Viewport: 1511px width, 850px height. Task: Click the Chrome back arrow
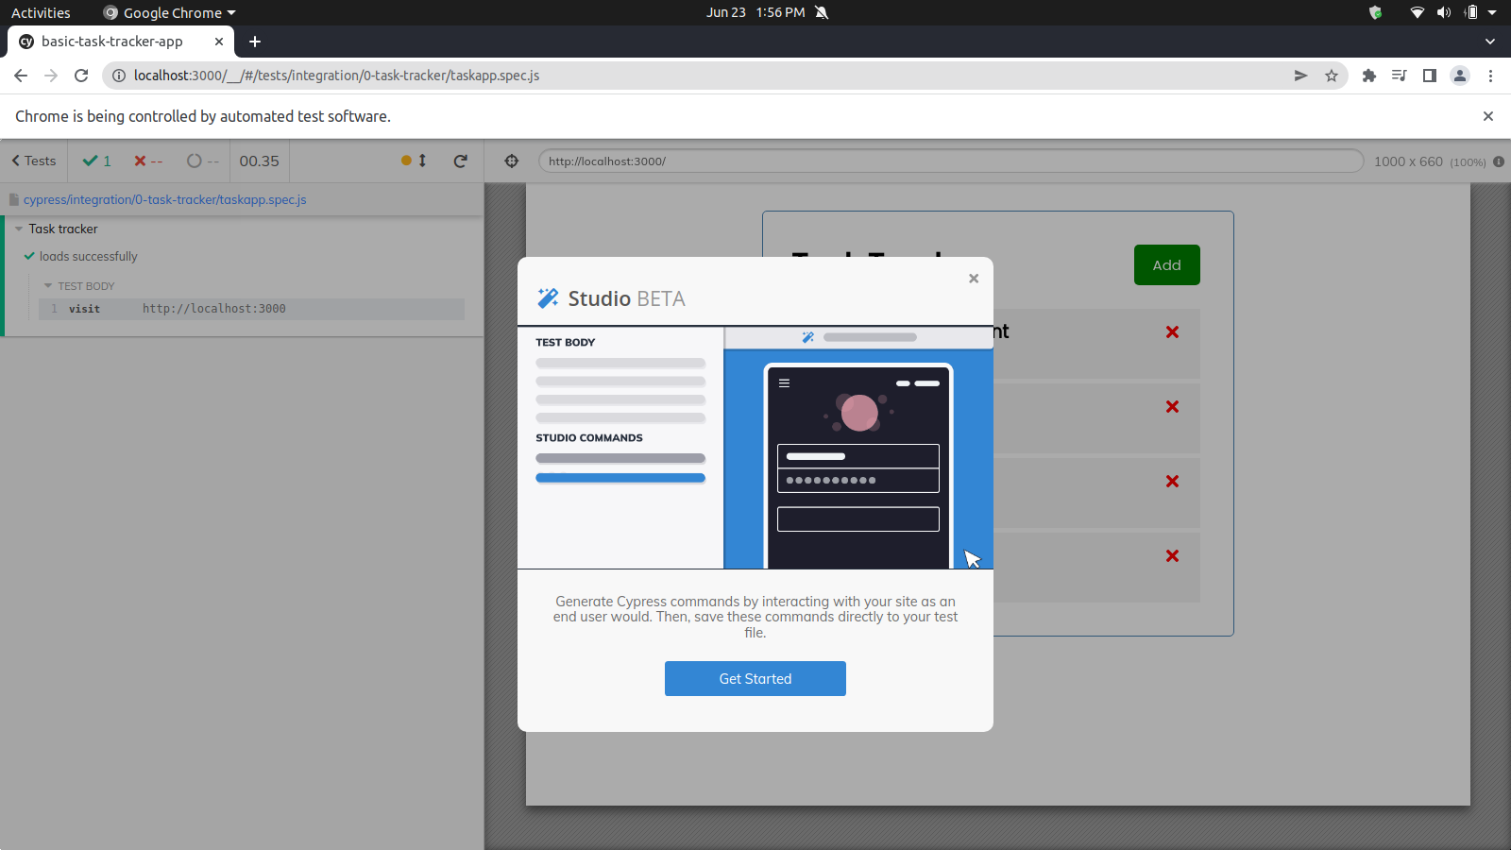click(21, 76)
